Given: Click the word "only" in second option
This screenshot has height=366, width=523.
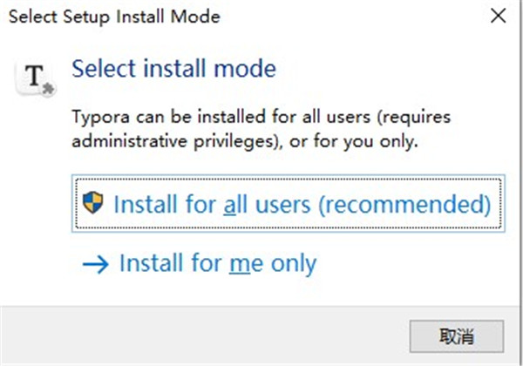Looking at the screenshot, I should (x=292, y=262).
